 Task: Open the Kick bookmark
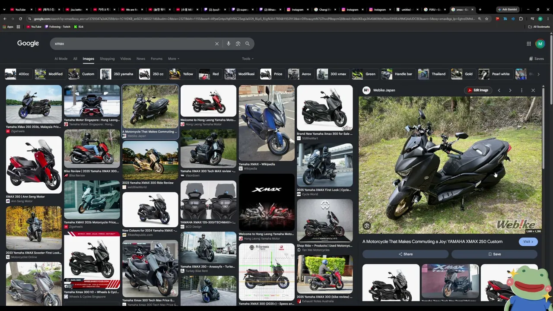click(x=79, y=27)
